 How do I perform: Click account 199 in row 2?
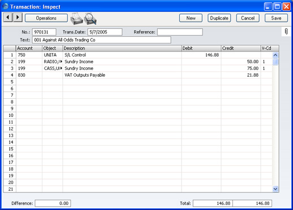click(x=21, y=62)
